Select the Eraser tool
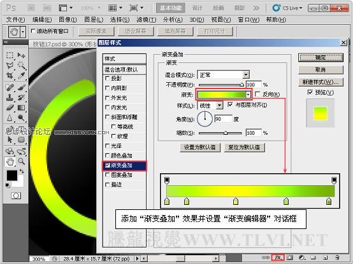 click(x=10, y=108)
